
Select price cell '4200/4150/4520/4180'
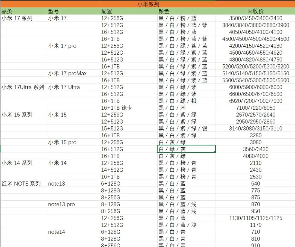[x=255, y=46]
